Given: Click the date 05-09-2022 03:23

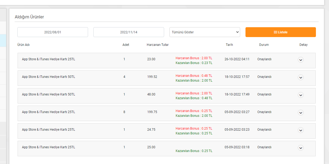Looking at the screenshot, I should pos(237,130).
